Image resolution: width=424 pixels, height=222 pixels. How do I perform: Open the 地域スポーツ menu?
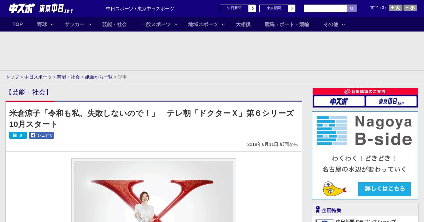203,24
